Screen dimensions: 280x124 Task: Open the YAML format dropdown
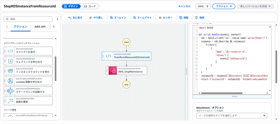[x=203, y=6]
